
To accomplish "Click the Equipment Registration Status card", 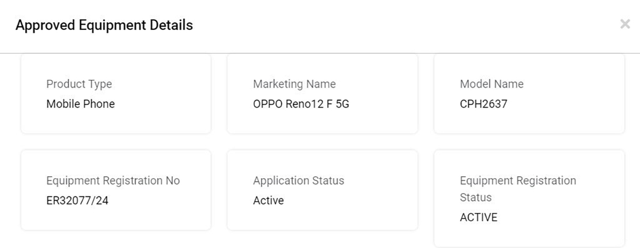I will point(529,199).
